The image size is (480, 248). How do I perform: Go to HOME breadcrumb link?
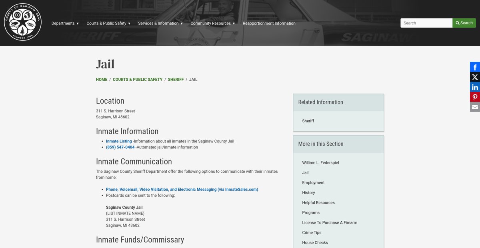(x=102, y=80)
